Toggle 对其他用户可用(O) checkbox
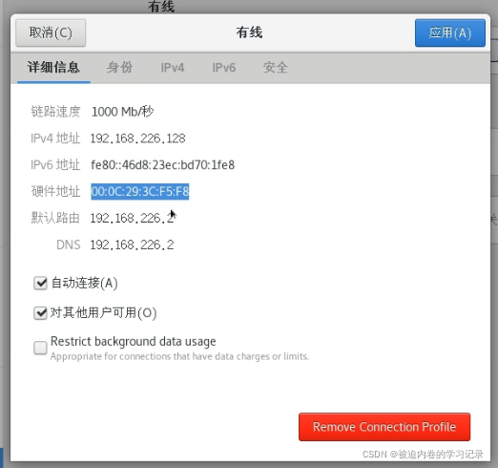498x468 pixels. [40, 313]
